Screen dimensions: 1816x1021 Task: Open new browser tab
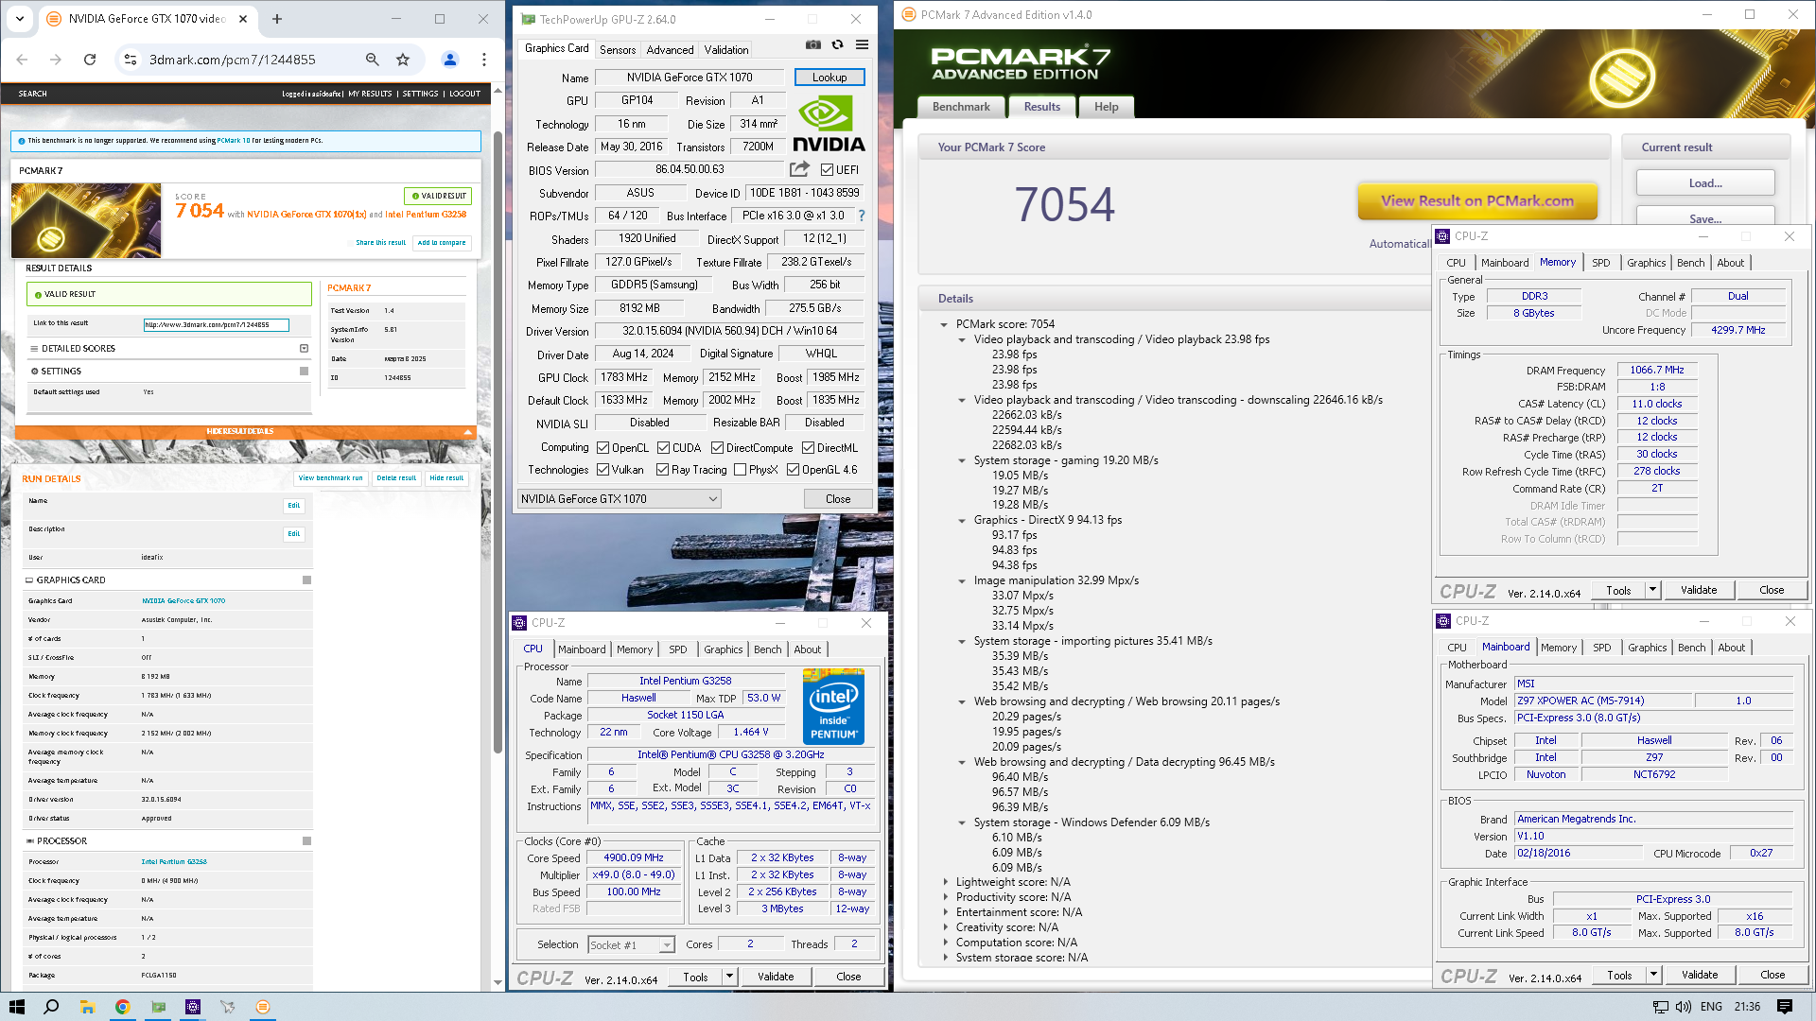click(x=277, y=19)
